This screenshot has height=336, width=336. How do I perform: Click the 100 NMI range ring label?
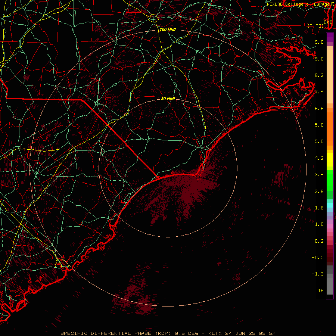click(168, 29)
